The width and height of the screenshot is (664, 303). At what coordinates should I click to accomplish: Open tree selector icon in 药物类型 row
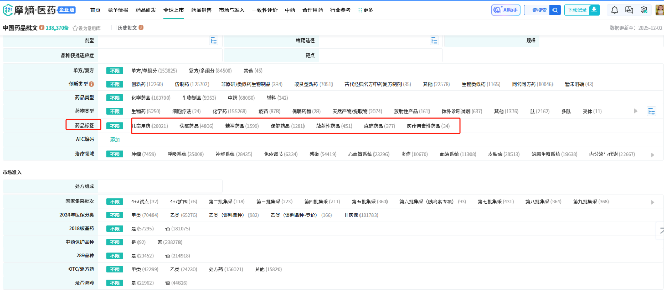click(652, 111)
